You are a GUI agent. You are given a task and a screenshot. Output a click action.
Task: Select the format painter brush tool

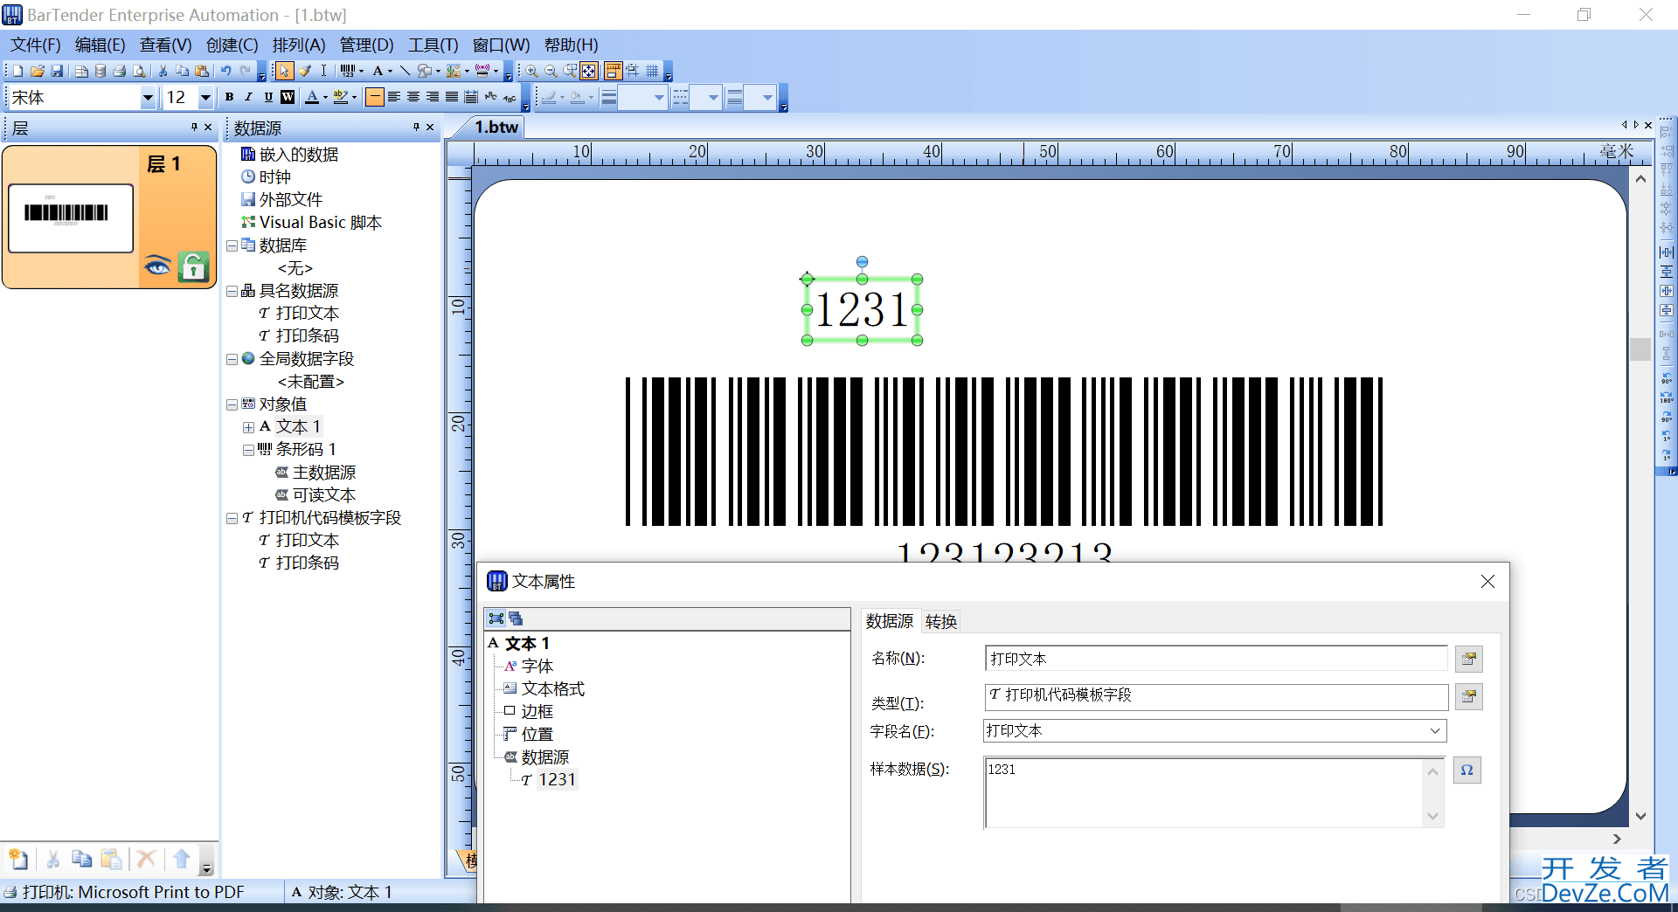(x=304, y=71)
